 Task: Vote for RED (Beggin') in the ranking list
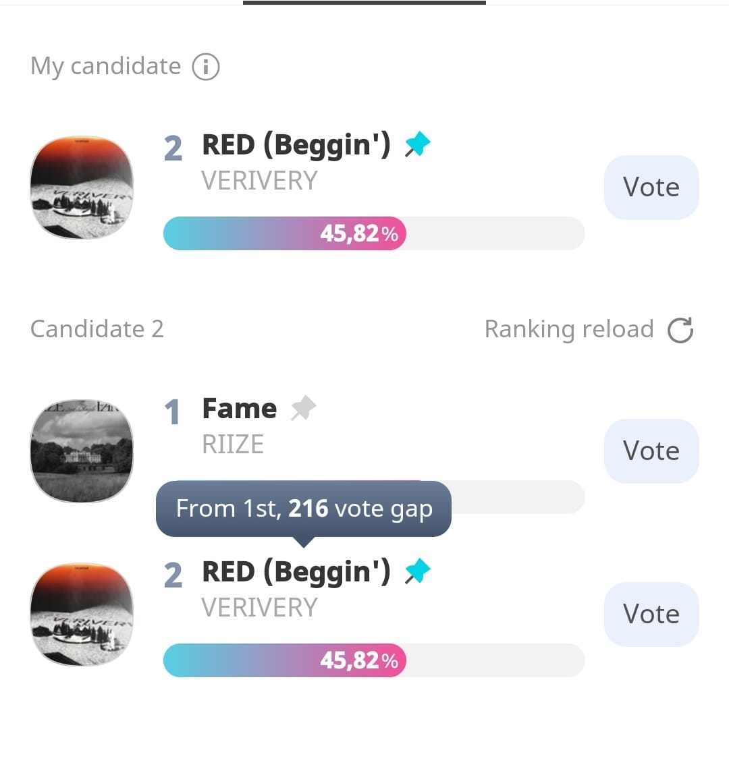pos(651,614)
